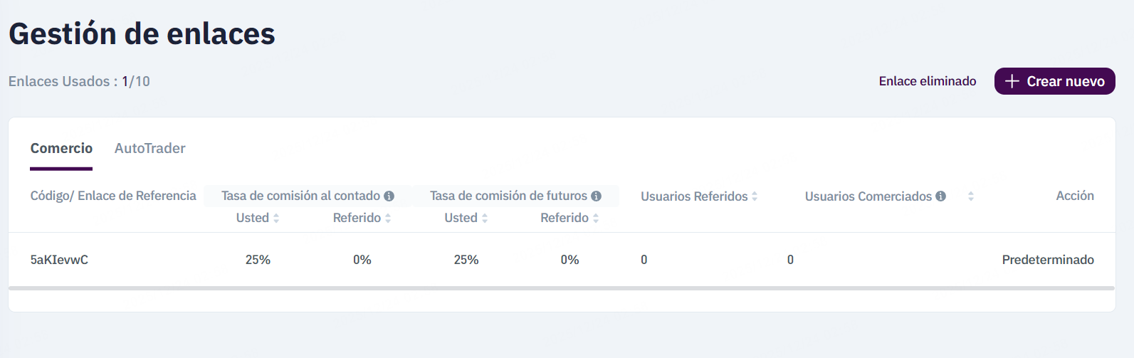Click the horizontal scrollbar below the table
This screenshot has width=1134, height=358.
click(561, 288)
